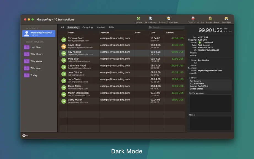Click the Update toolbar icon
The width and height of the screenshot is (254, 159).
[x=138, y=18]
